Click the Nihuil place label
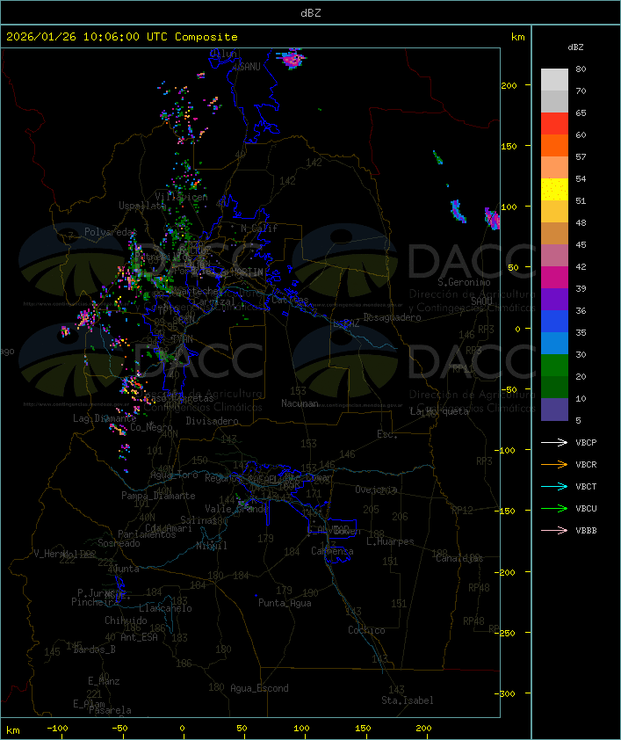 click(212, 546)
